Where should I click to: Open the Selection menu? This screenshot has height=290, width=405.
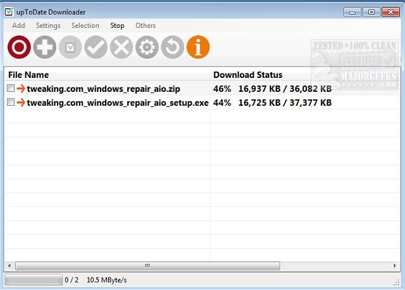(85, 25)
